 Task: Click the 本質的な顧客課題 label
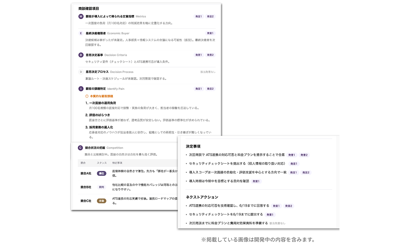tap(101, 96)
